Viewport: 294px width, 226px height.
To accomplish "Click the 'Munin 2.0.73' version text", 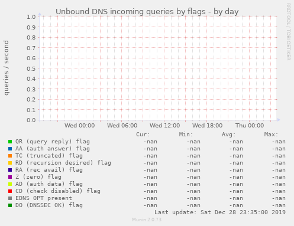I will coord(147,220).
